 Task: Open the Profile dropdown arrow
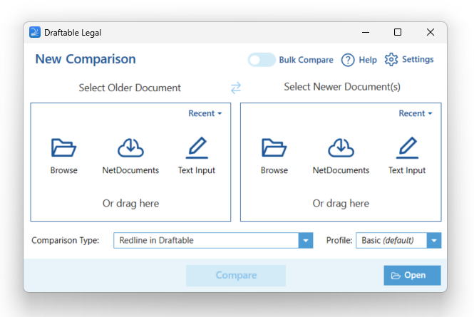(434, 241)
